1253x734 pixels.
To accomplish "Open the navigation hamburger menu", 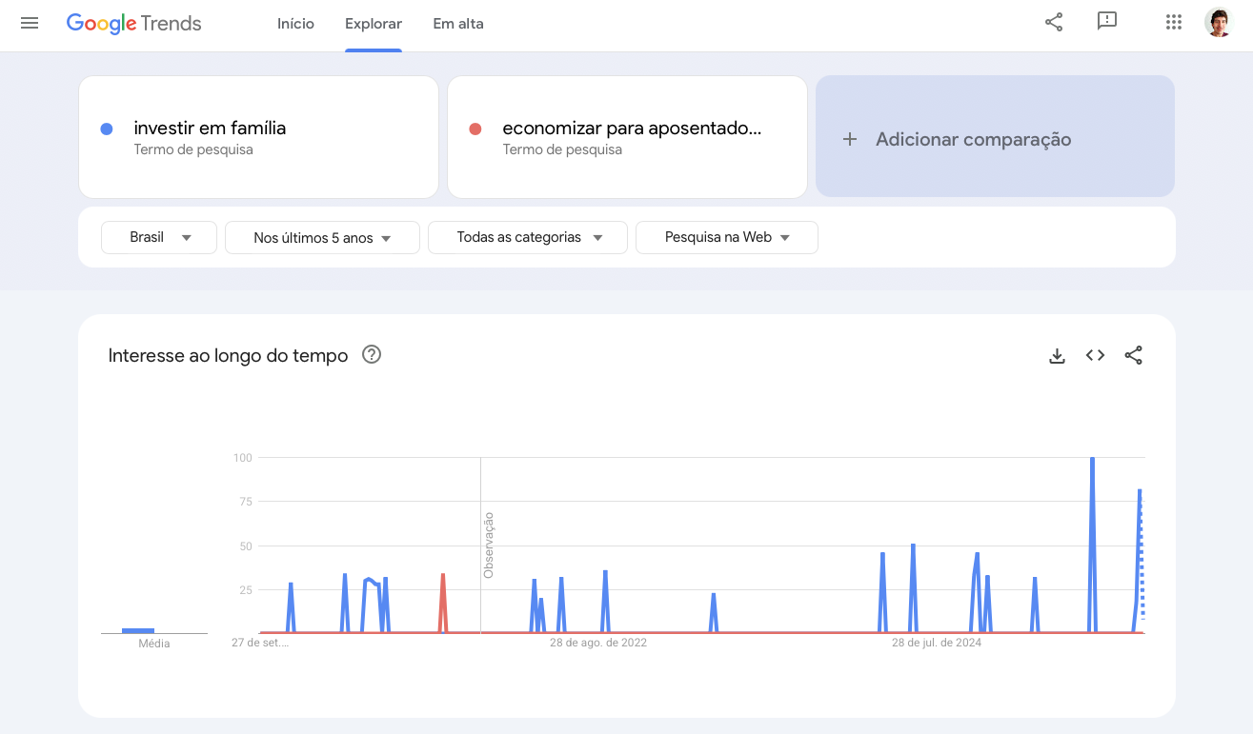I will point(29,23).
